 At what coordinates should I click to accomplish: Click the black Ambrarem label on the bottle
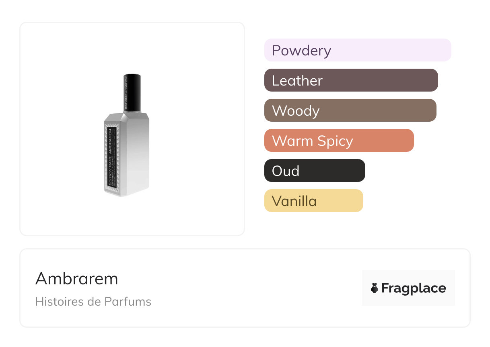click(x=111, y=159)
